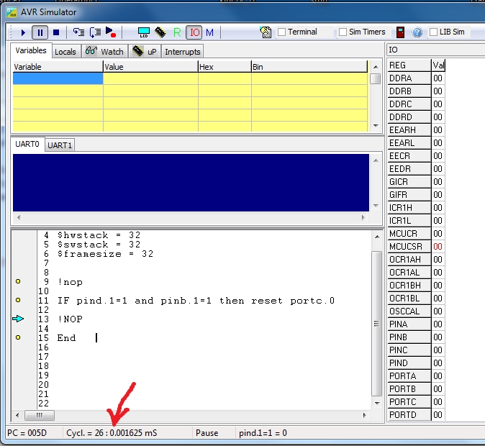Pause the running simulation
The height and width of the screenshot is (446, 485).
[40, 32]
